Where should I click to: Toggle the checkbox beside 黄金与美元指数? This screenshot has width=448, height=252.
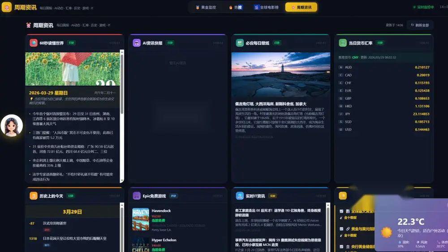(341, 229)
